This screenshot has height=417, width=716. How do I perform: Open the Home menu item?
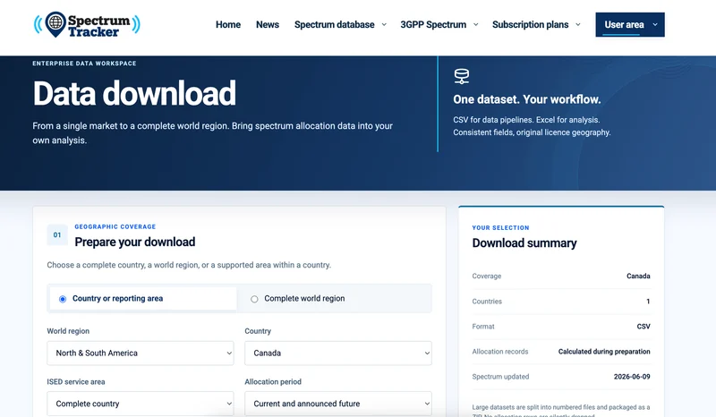(228, 25)
